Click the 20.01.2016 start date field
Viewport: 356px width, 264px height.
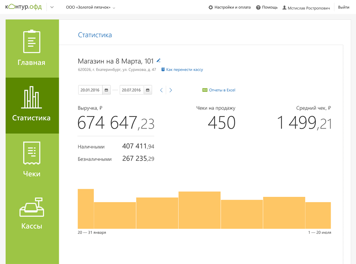click(90, 90)
